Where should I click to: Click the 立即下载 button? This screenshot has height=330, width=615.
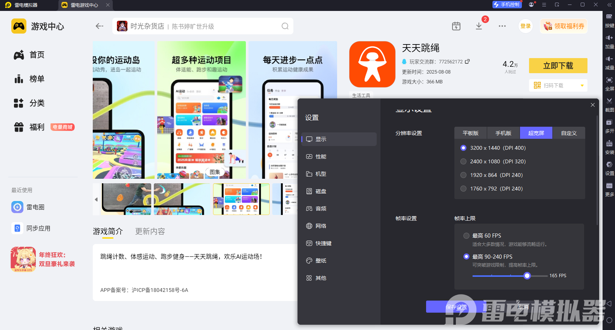[x=558, y=66]
